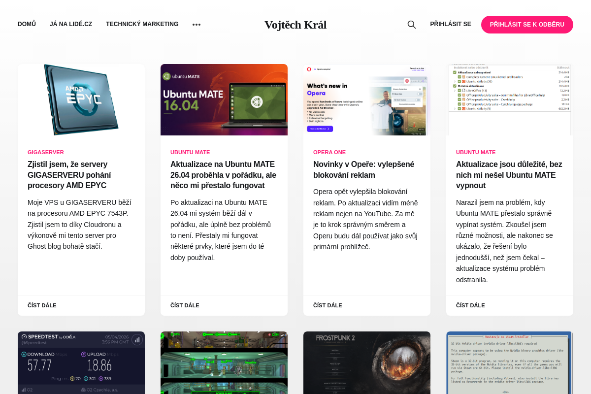Image resolution: width=591 pixels, height=394 pixels.
Task: Click the excerpt text Moje VPS u GIGASERVERU
Action: [79, 224]
